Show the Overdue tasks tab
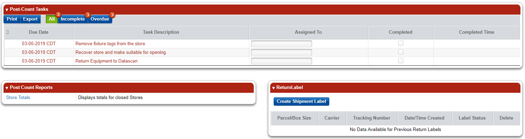 click(100, 19)
